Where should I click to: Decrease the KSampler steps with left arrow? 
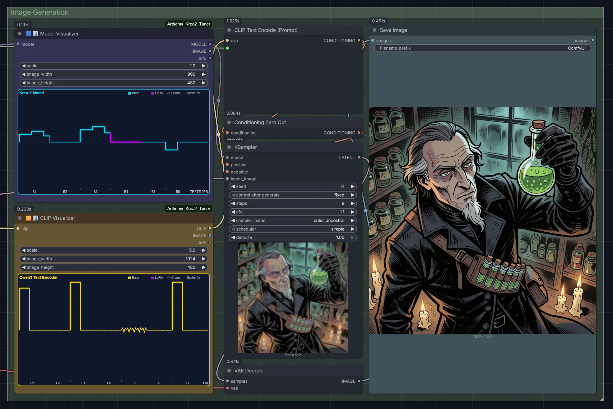[233, 203]
